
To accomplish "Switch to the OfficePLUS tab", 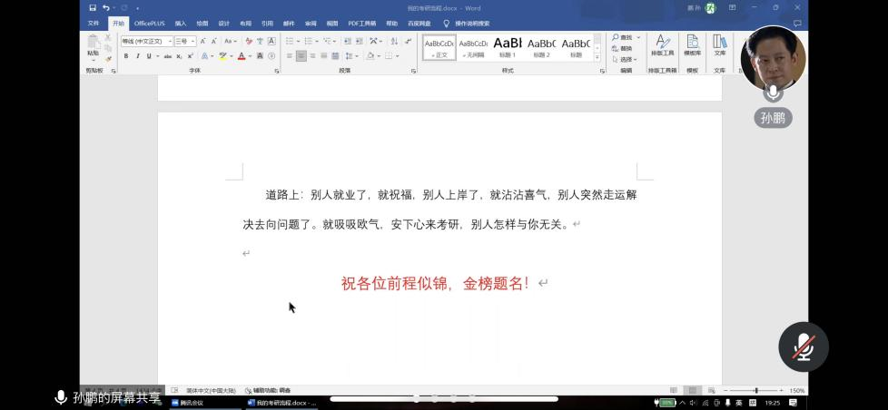I will coord(150,24).
